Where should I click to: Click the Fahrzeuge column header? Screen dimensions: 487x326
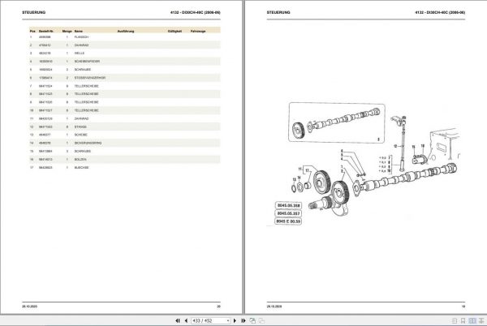point(198,31)
